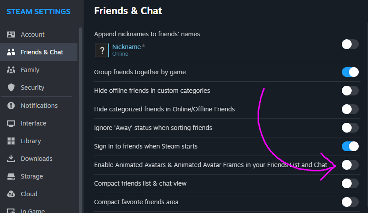
Task: Turn on Hide offline friends in custom categories
Action: tap(350, 91)
